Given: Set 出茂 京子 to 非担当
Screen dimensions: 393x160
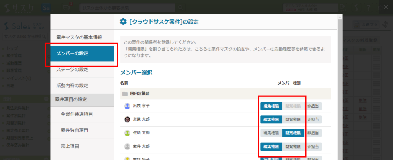Looking at the screenshot, I should 313,106.
